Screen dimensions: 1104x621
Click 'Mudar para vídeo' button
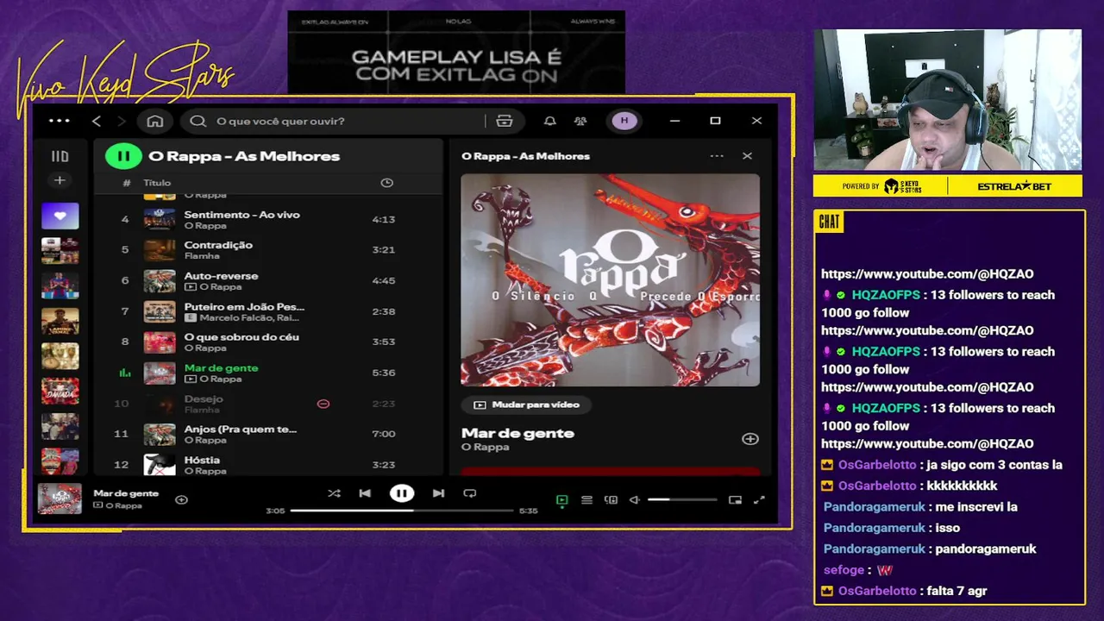point(526,405)
